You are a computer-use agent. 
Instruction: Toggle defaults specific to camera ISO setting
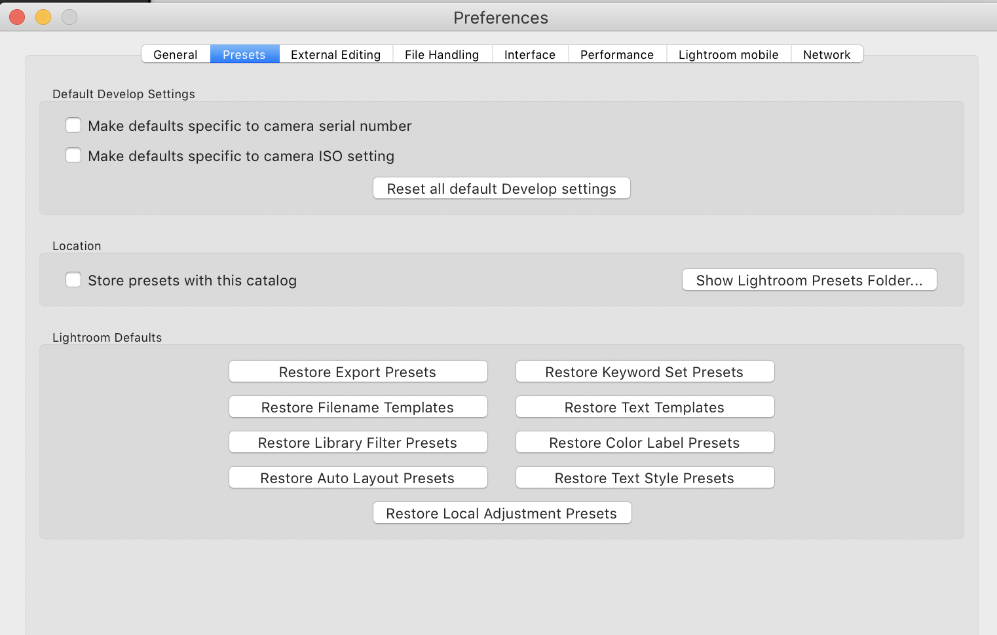pos(73,155)
